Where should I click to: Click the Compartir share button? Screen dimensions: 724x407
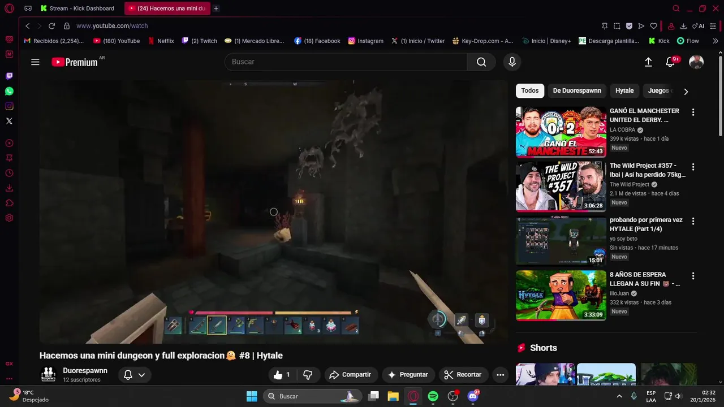click(350, 375)
